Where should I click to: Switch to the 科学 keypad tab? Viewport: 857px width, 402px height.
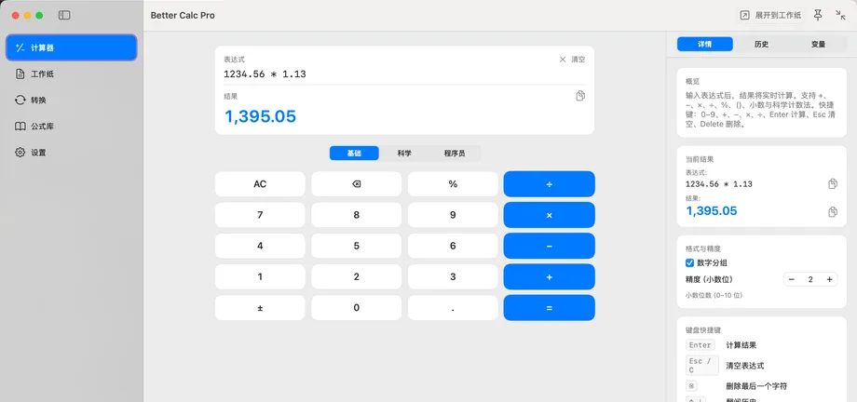[404, 154]
